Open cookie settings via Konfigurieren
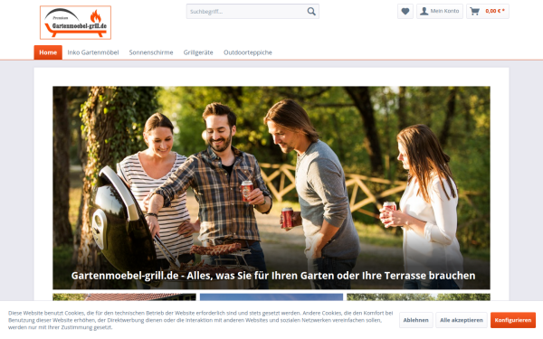The height and width of the screenshot is (339, 543). [513, 320]
